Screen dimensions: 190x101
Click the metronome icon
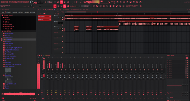[x=55, y=2]
